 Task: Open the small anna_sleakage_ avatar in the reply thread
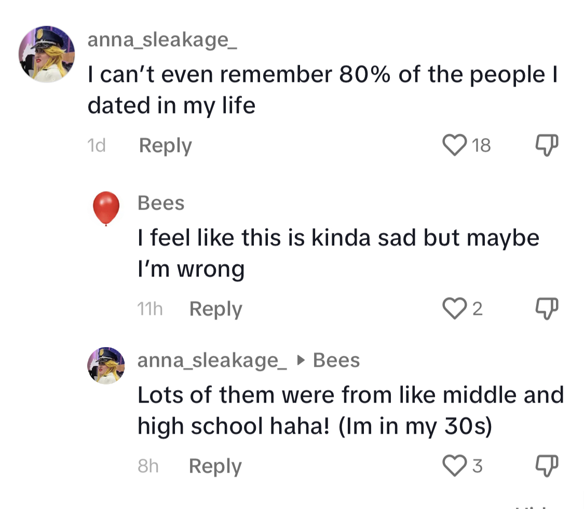click(x=106, y=366)
